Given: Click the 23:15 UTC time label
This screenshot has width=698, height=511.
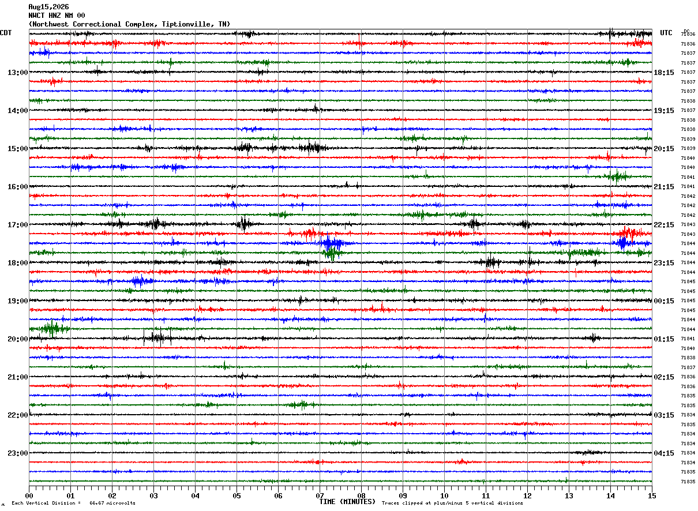Looking at the screenshot, I should coord(664,263).
